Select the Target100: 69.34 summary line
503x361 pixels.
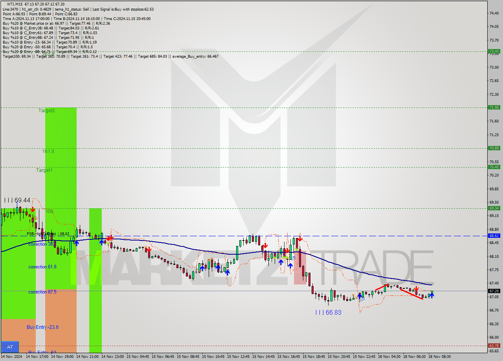point(110,56)
